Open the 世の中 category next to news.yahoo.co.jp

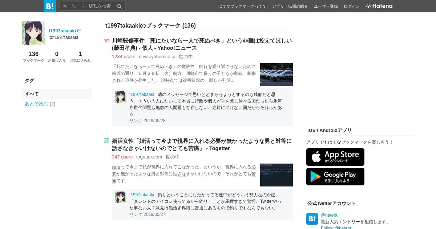pyautogui.click(x=186, y=56)
